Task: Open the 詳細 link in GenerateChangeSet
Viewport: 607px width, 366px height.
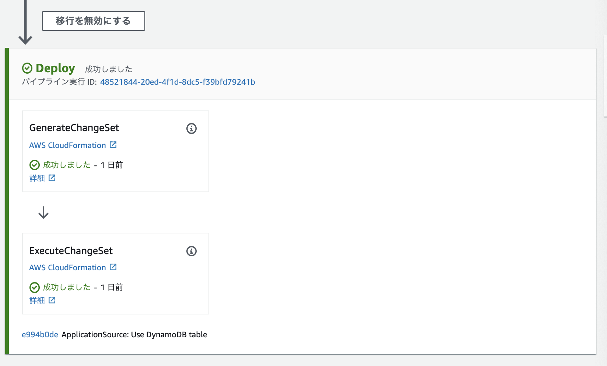Action: (x=37, y=178)
